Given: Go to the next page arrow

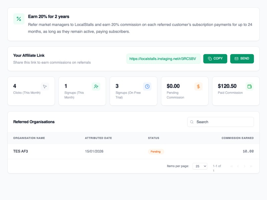Looking at the screenshot, I should click(x=245, y=166).
